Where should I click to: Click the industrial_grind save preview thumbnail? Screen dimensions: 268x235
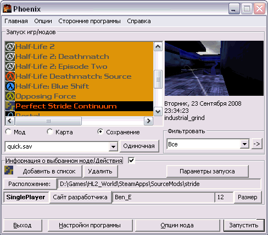tap(214, 68)
